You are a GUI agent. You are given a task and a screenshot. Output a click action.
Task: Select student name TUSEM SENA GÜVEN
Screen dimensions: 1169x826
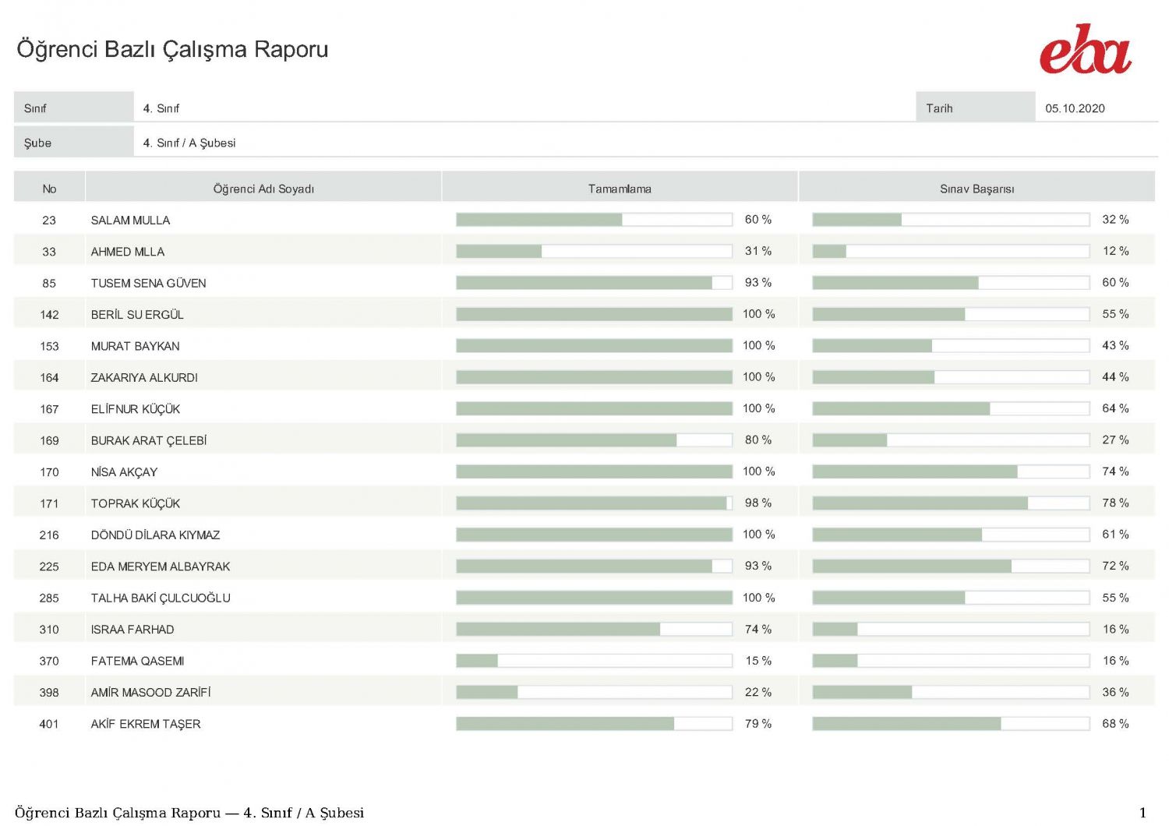click(x=148, y=283)
